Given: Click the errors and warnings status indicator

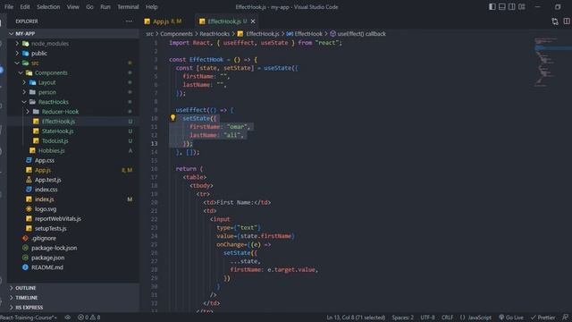Looking at the screenshot, I should [89, 318].
